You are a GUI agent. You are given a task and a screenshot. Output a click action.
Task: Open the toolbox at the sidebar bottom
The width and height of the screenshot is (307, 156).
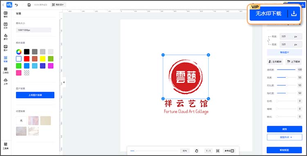pyautogui.click(x=5, y=146)
